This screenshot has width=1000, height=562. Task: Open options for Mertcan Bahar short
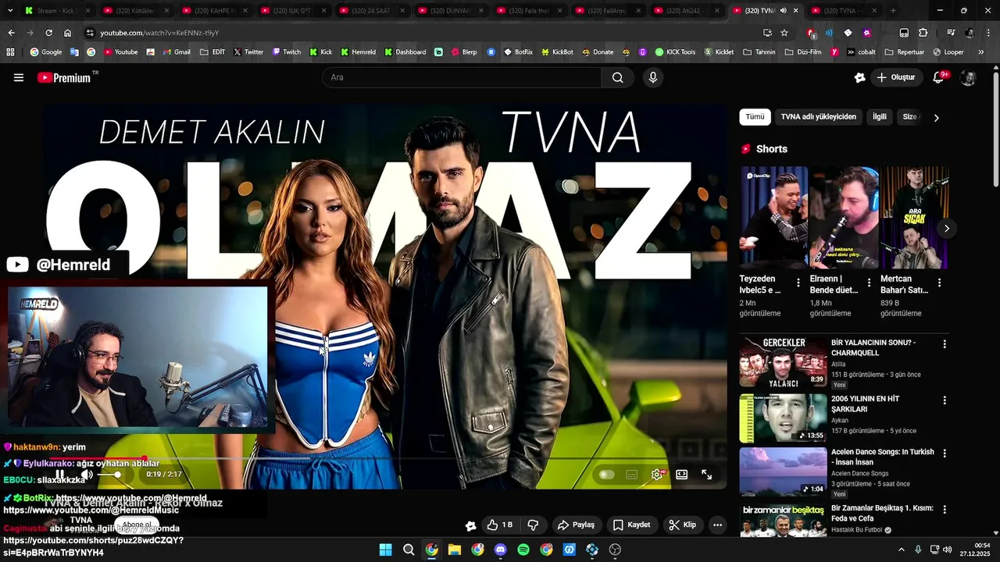coord(939,283)
